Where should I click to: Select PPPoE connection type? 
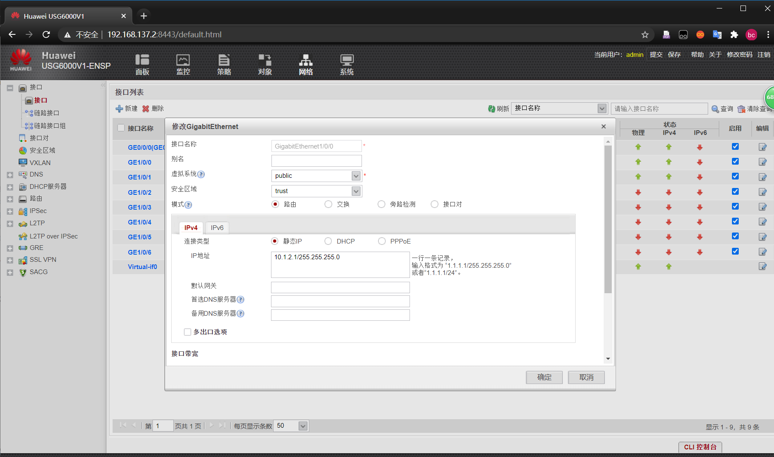coord(382,241)
